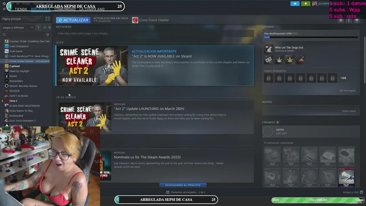Open Nominate us for The Steam Awards 2025 news
The height and width of the screenshot is (206, 366).
click(147, 157)
